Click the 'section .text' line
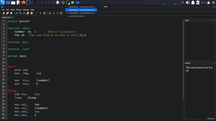The image size is (216, 121). pos(19,49)
